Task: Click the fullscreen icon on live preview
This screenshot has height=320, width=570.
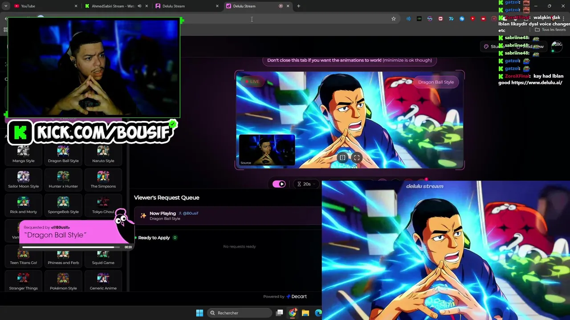Action: pyautogui.click(x=357, y=157)
